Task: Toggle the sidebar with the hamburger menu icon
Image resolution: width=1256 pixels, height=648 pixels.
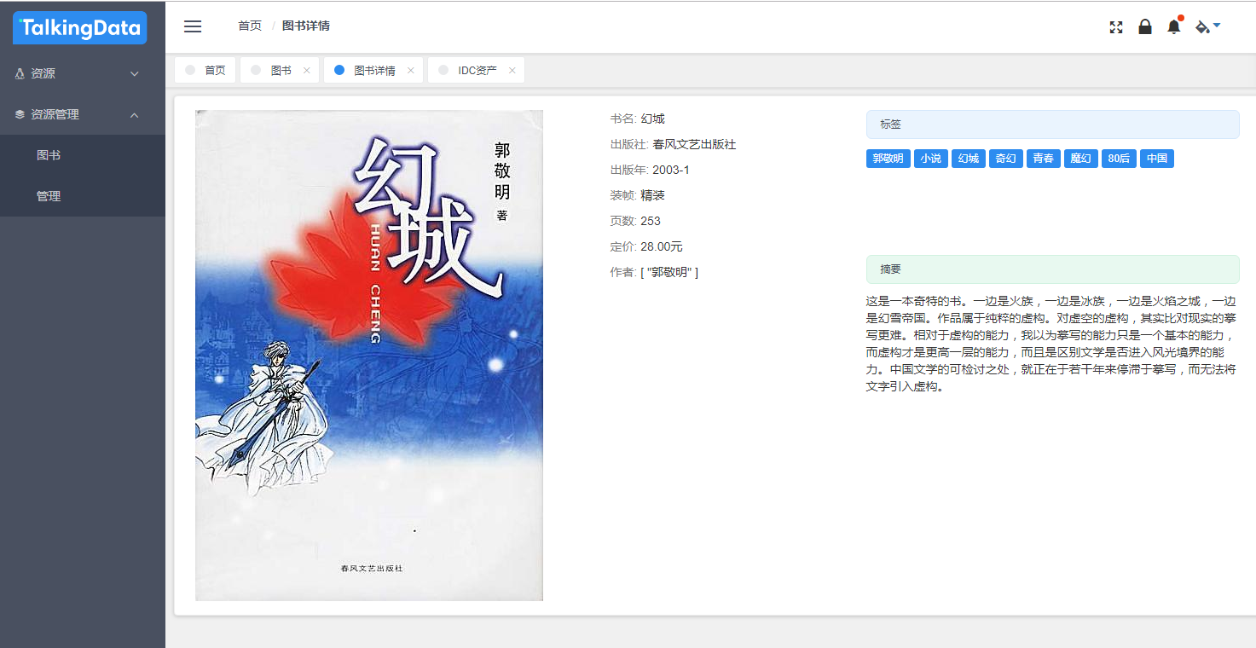Action: tap(193, 26)
